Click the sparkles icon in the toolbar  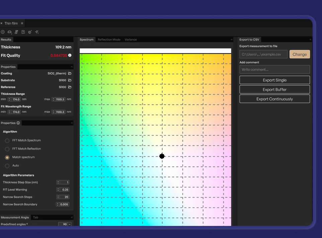click(37, 32)
